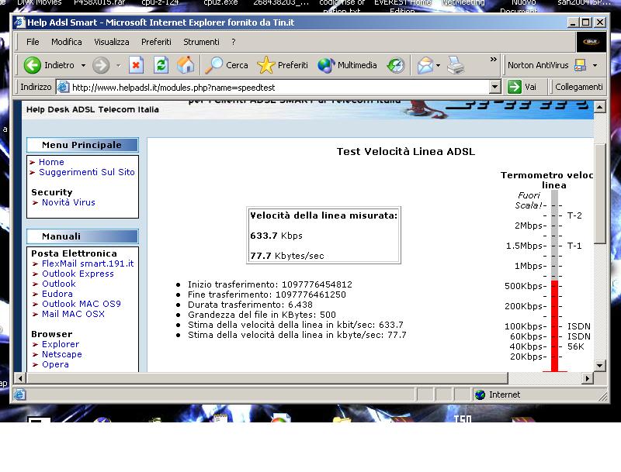Select the 'Fine trasferimento: 1097776461250' line
This screenshot has width=621, height=472.
pos(266,295)
